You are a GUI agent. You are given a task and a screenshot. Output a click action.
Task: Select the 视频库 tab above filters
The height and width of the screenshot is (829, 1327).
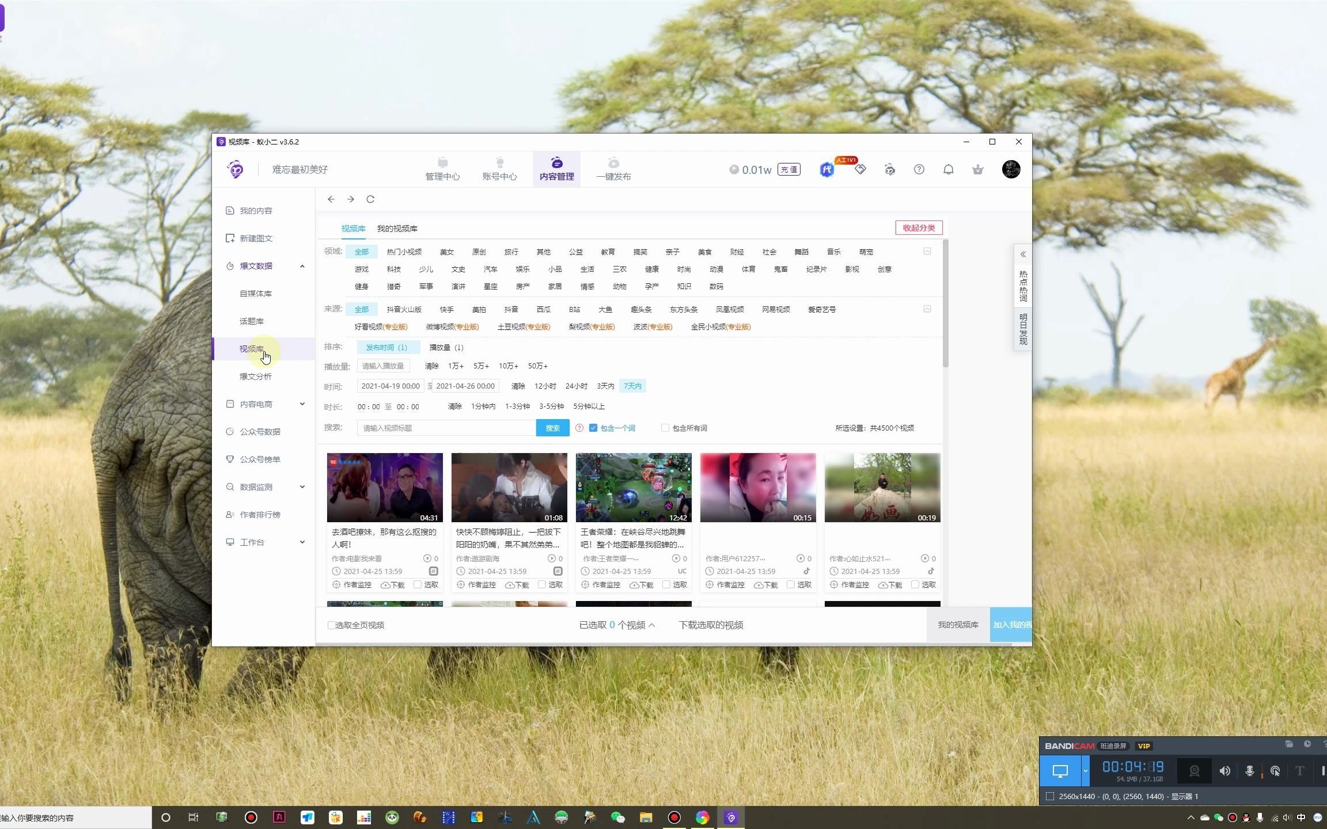(353, 229)
